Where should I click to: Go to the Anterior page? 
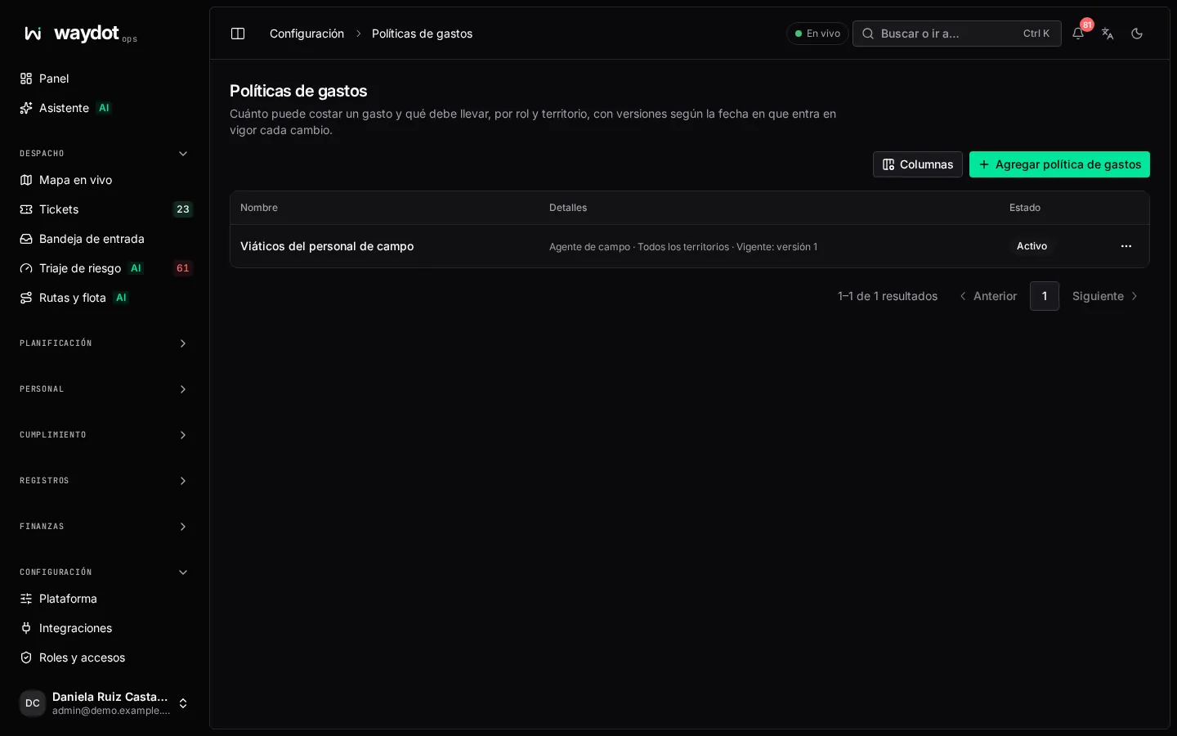[988, 296]
